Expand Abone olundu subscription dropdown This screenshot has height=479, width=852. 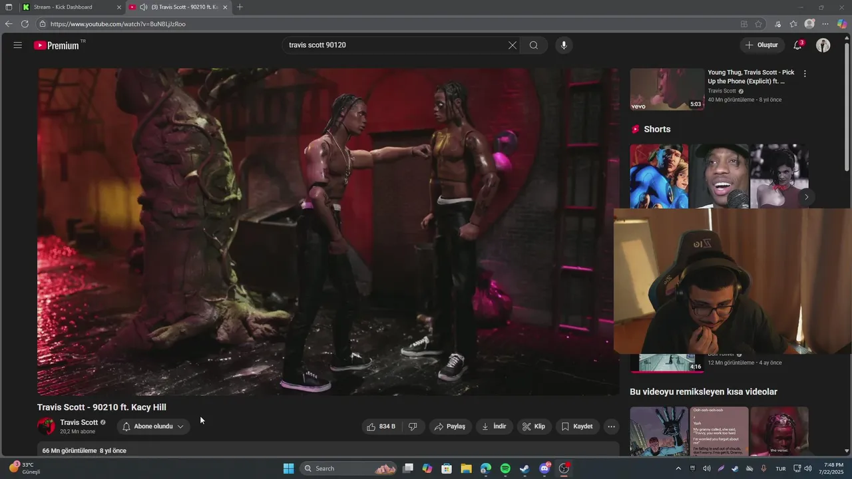pos(154,426)
